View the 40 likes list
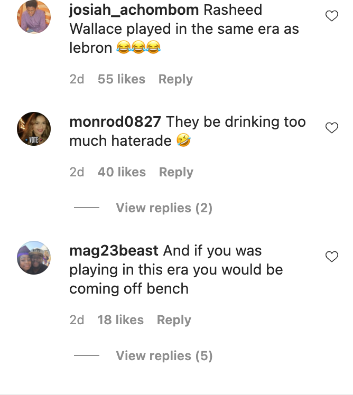The width and height of the screenshot is (353, 395). (122, 172)
